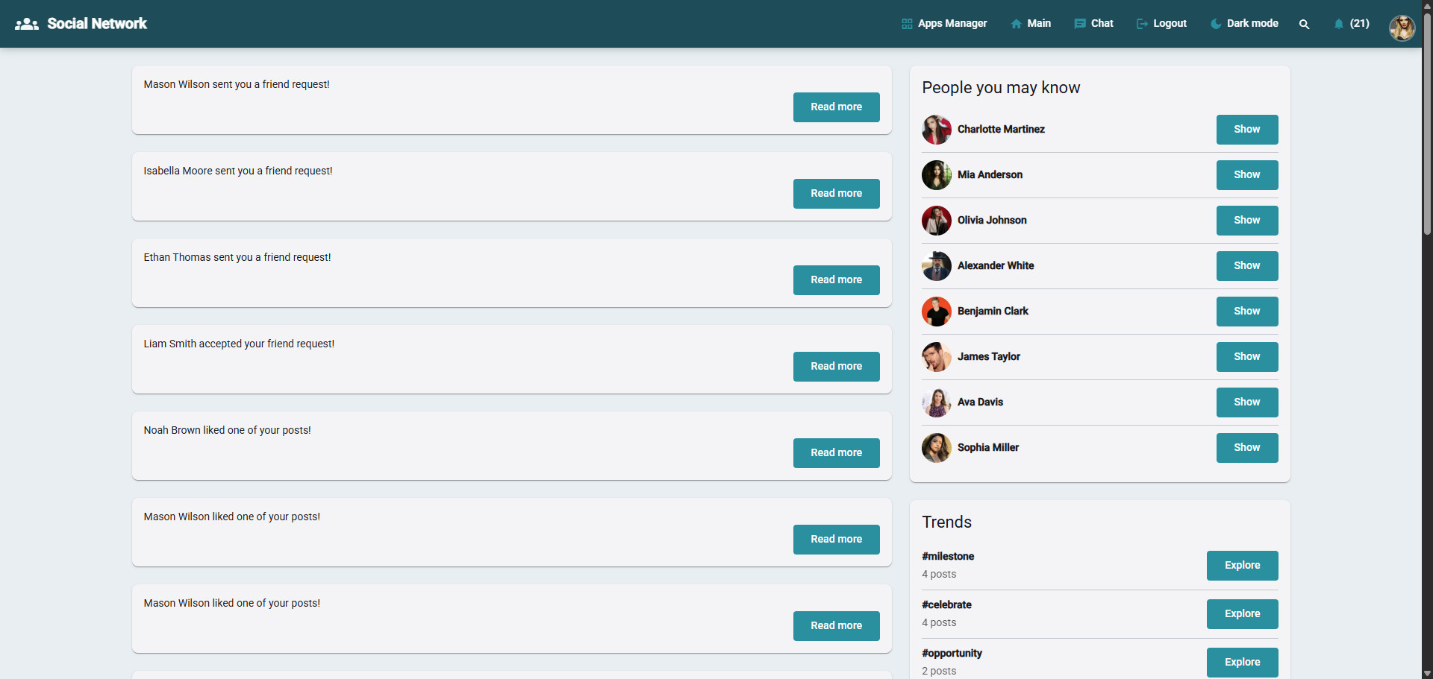The height and width of the screenshot is (679, 1433).
Task: Click 'Ethan Thomas sent you a friend request!' text
Action: pyautogui.click(x=237, y=257)
